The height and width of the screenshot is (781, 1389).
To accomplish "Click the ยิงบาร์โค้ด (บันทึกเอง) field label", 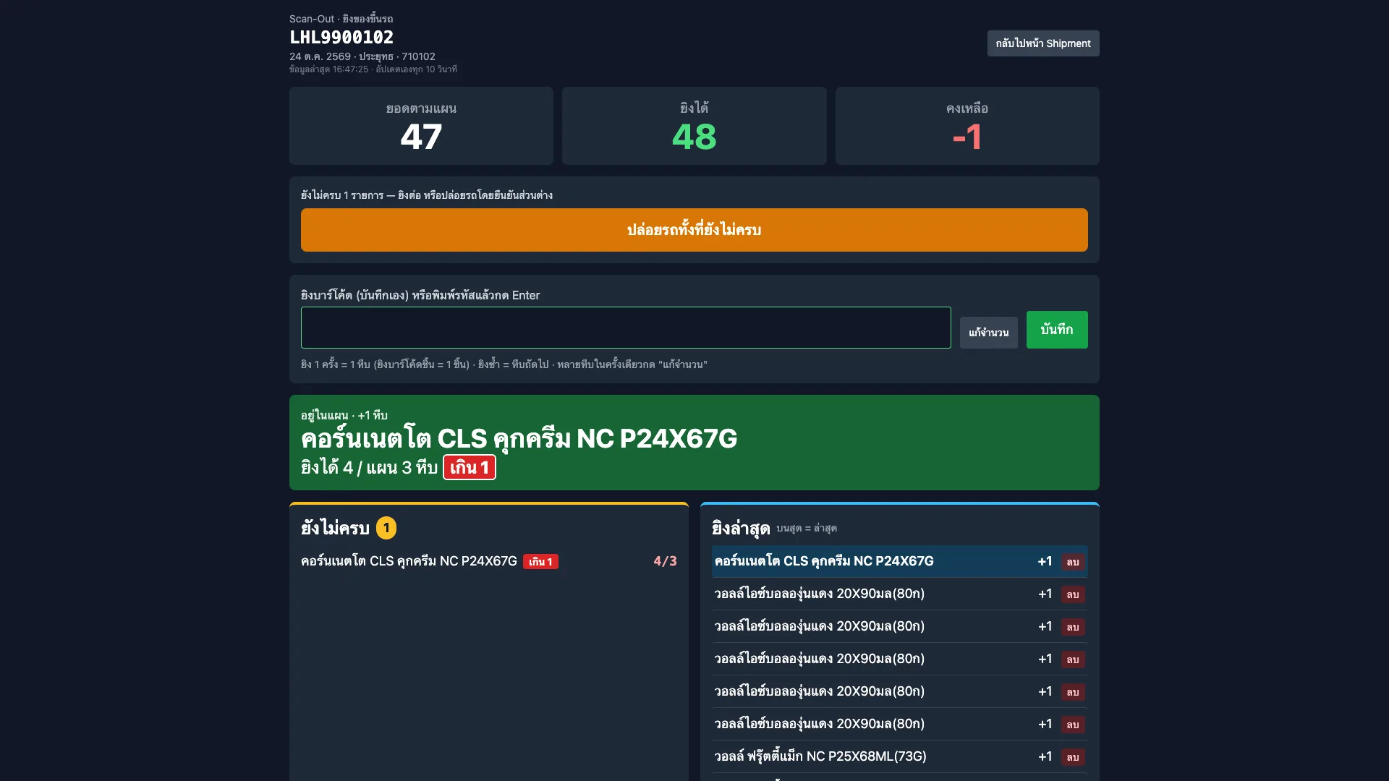I will (x=420, y=295).
